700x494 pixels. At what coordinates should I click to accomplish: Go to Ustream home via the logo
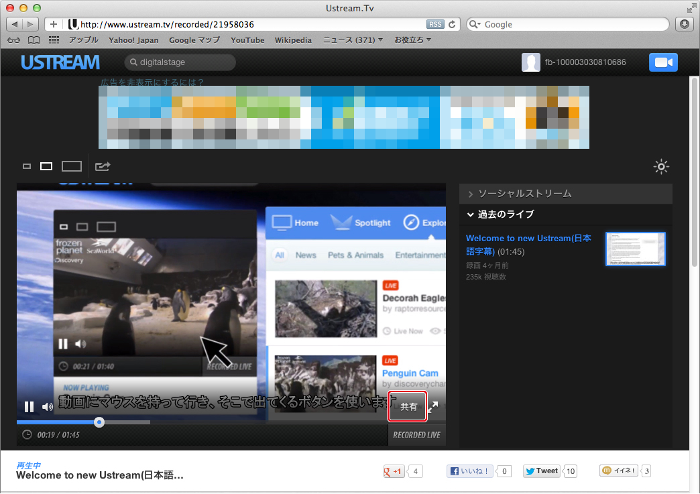[x=60, y=62]
